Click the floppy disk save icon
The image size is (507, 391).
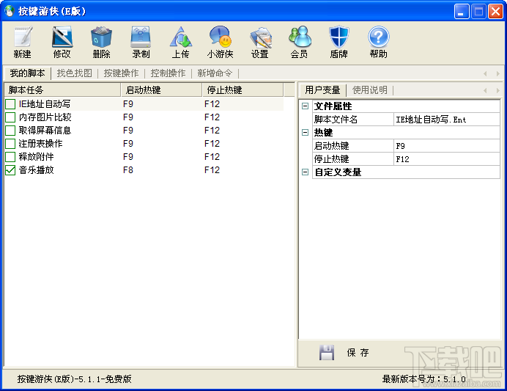coord(327,352)
